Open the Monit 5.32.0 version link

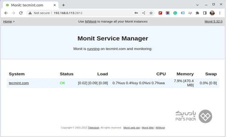tap(213, 21)
